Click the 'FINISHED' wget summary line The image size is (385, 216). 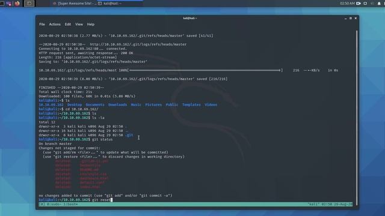[x=71, y=88]
